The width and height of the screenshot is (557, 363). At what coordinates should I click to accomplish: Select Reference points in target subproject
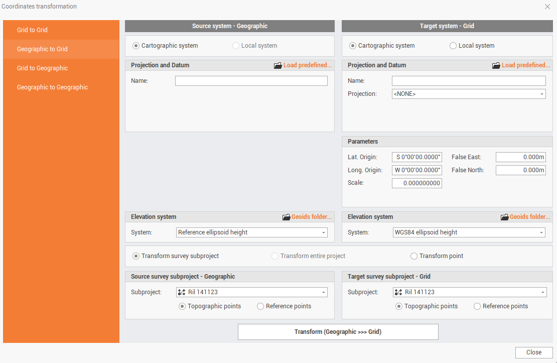coord(477,306)
